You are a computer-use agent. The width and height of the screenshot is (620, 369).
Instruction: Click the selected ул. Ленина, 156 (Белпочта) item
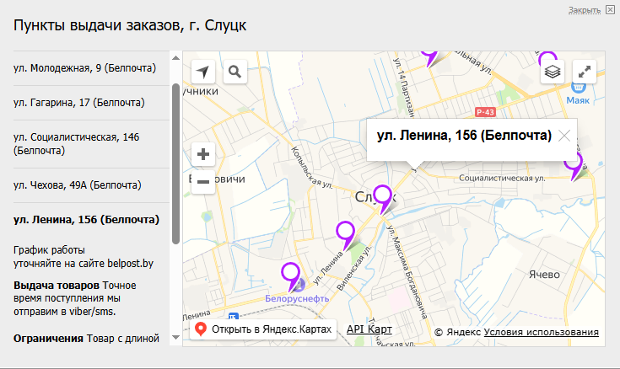[x=86, y=220]
